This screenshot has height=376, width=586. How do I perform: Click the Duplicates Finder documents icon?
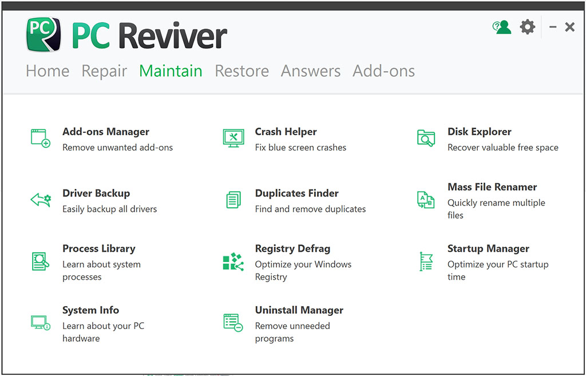(x=233, y=200)
